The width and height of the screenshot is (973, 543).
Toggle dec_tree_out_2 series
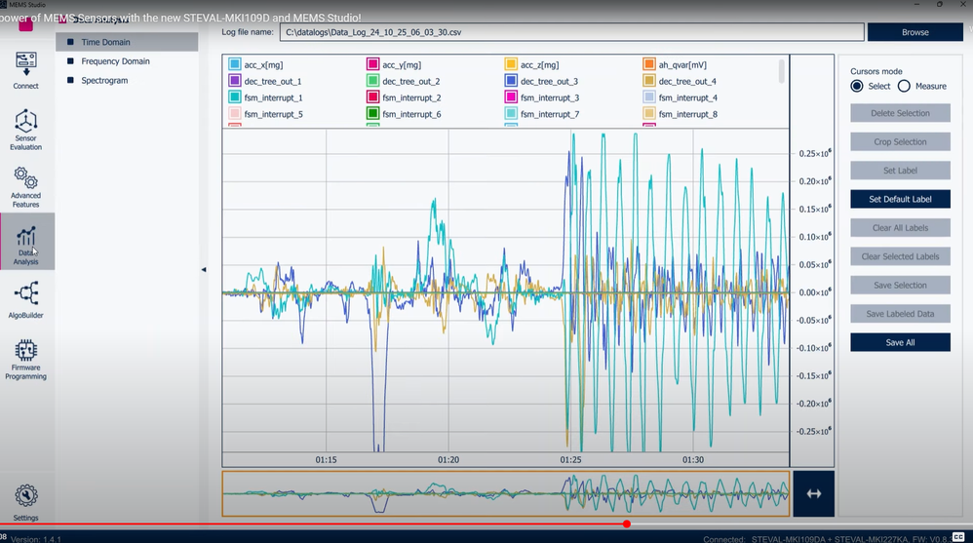[373, 81]
